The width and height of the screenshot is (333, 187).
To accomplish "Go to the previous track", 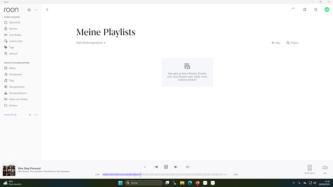I will click(156, 167).
